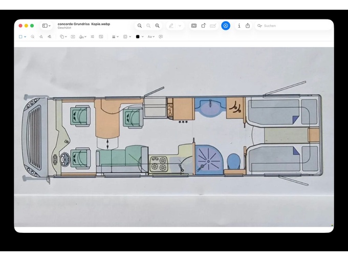Open the Aa text style menu
Screen dimensions: 348x261
pyautogui.click(x=151, y=37)
